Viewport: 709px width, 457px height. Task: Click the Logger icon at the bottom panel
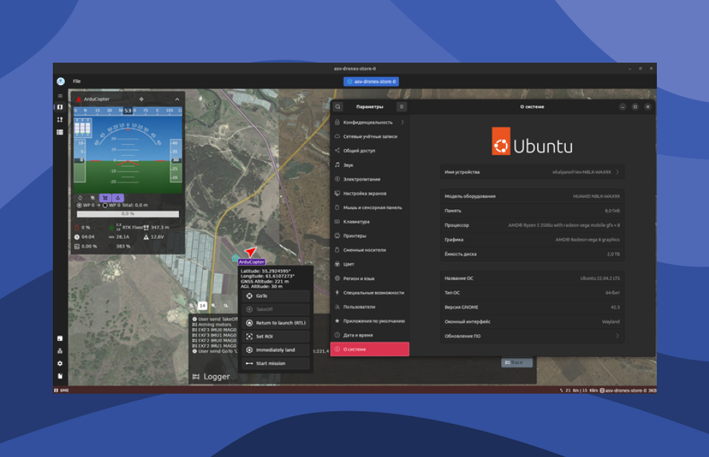[195, 377]
